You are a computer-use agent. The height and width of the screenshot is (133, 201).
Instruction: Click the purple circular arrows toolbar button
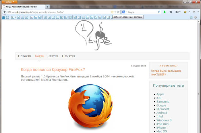32,17
